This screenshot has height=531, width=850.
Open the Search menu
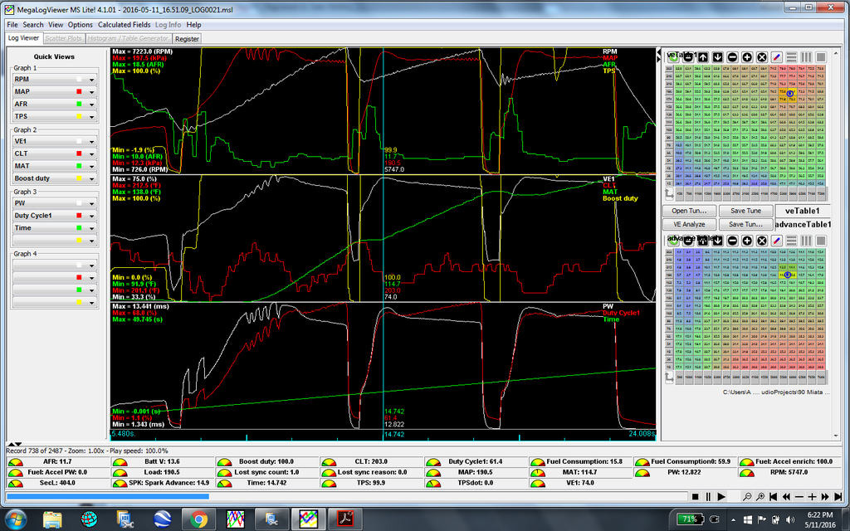point(33,24)
